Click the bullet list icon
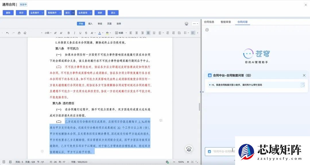The width and height of the screenshot is (310, 165). click(185, 33)
